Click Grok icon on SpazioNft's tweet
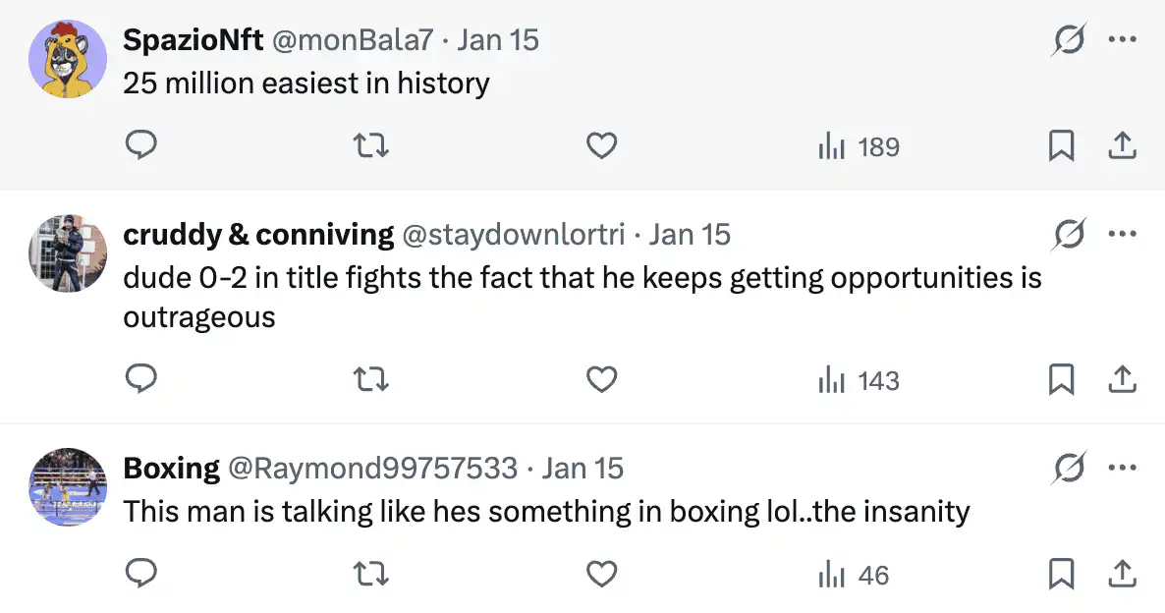This screenshot has height=613, width=1165. 1069,40
